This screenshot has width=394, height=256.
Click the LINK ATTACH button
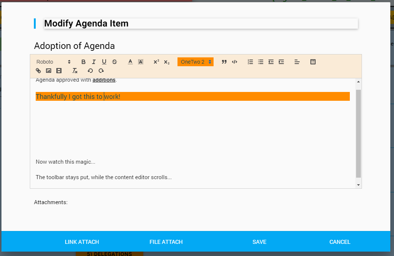[x=82, y=242]
